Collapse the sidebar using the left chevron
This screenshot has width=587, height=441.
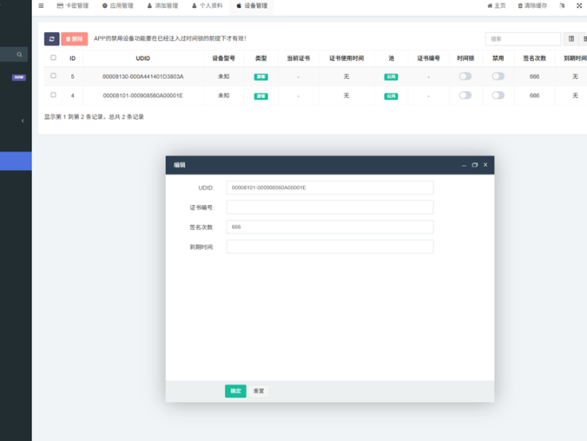[x=23, y=121]
